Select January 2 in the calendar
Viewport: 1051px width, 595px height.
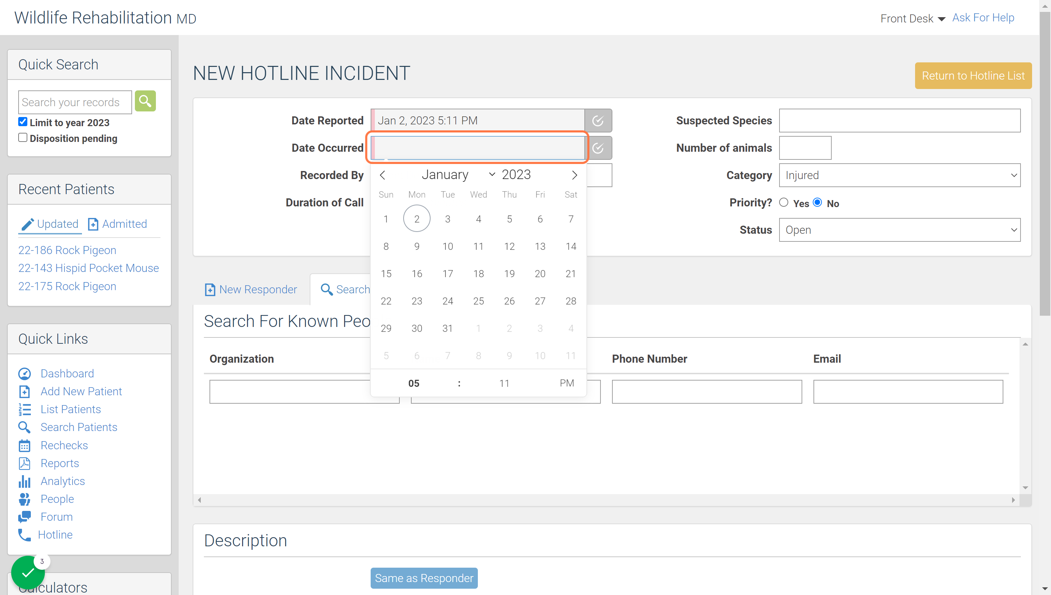click(417, 219)
